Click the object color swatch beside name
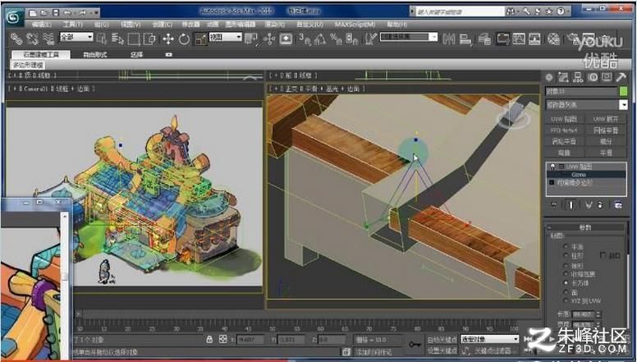The width and height of the screenshot is (637, 362). tap(623, 91)
